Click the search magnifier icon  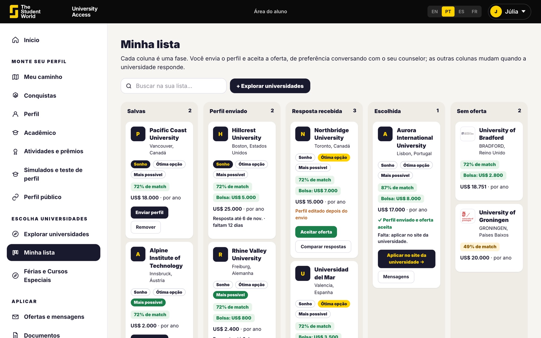pyautogui.click(x=129, y=86)
